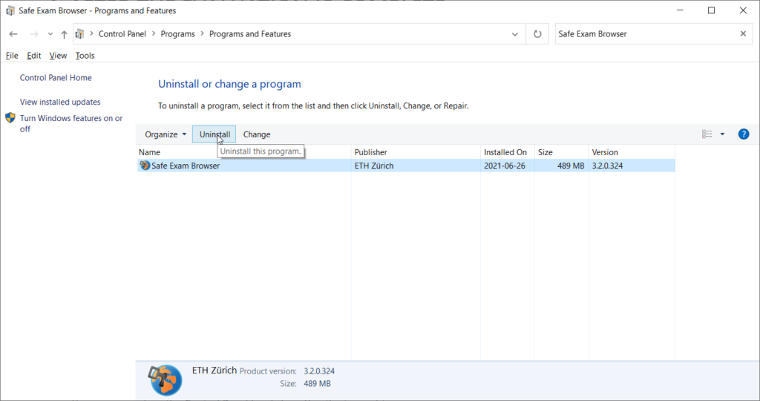Viewport: 760px width, 401px height.
Task: Click the Change button
Action: 257,134
